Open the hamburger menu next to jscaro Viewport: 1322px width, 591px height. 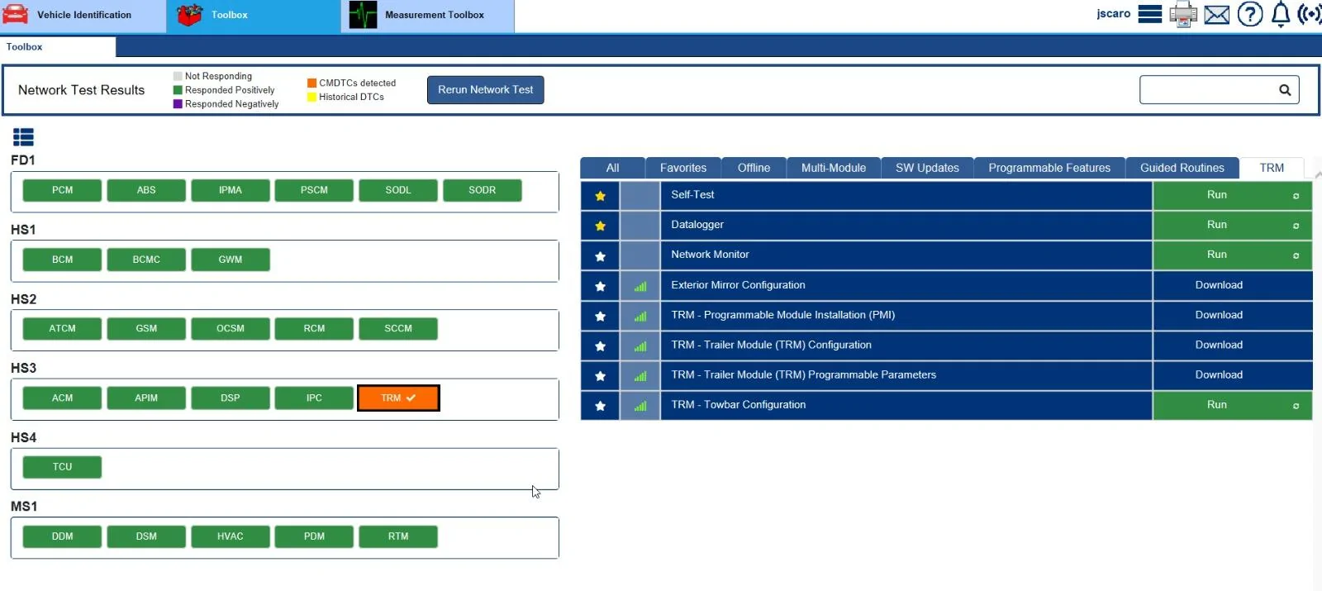(1149, 14)
